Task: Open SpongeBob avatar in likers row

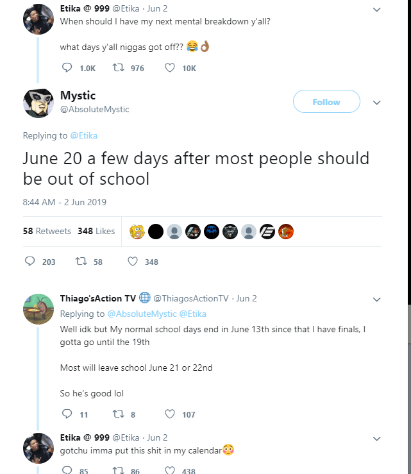Action: [137, 232]
